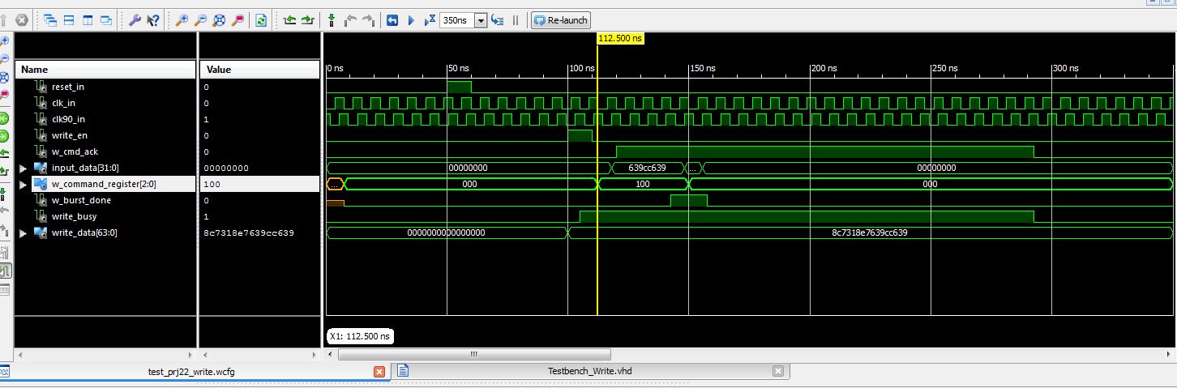This screenshot has width=1177, height=388.
Task: Add a marker with top toolbar icon
Action: pos(332,19)
